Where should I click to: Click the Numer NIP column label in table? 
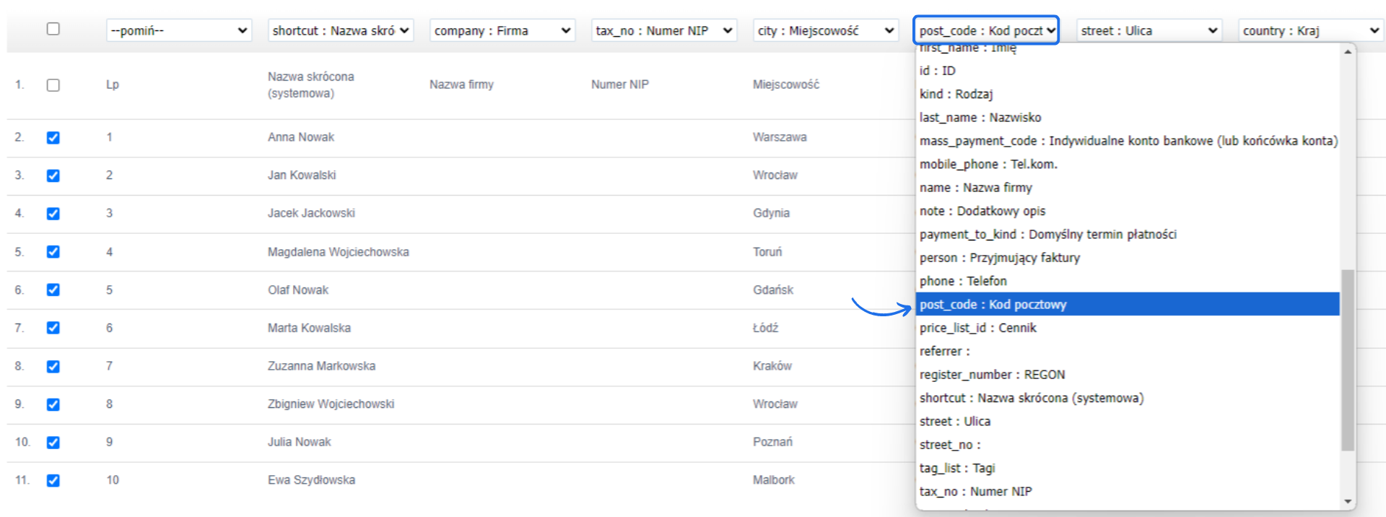(x=620, y=84)
